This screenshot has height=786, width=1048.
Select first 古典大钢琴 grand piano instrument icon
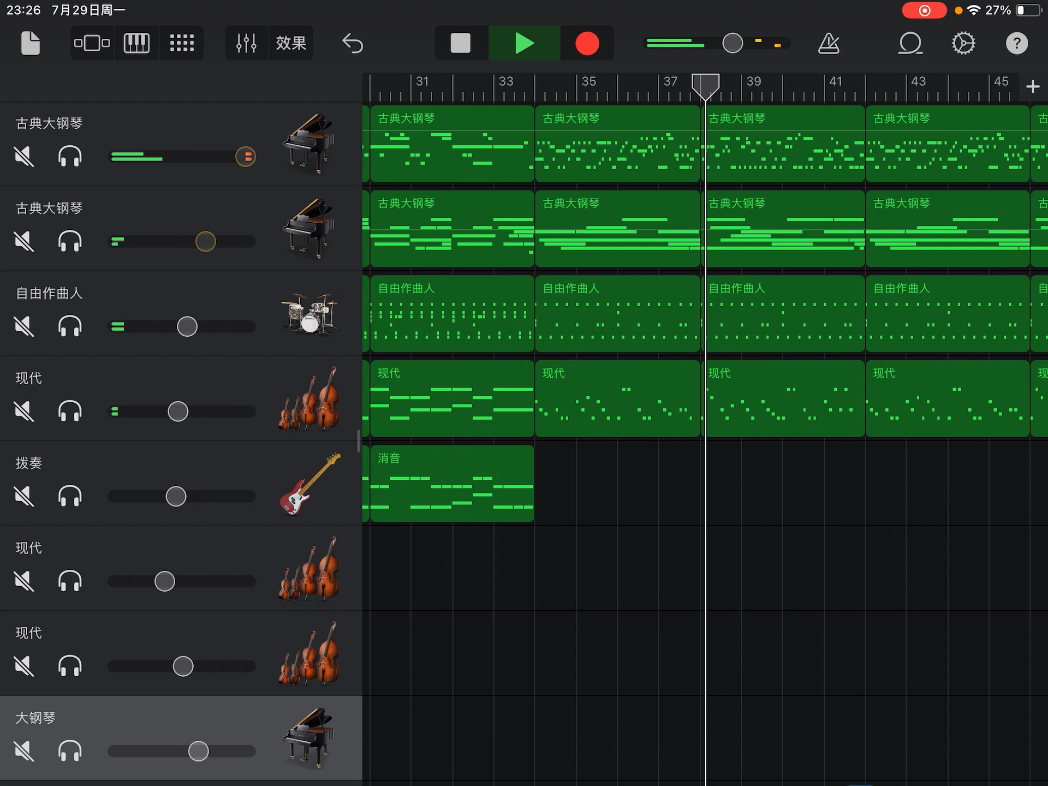point(309,143)
